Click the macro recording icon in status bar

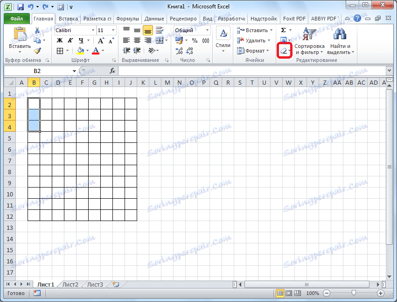[37, 293]
